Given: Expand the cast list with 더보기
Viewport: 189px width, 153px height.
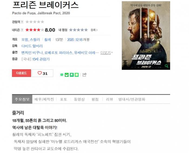Looking at the screenshot, I should tap(106, 52).
